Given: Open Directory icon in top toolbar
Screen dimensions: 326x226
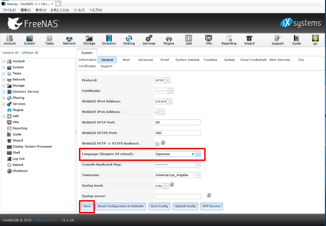Looking at the screenshot, I should [x=109, y=40].
